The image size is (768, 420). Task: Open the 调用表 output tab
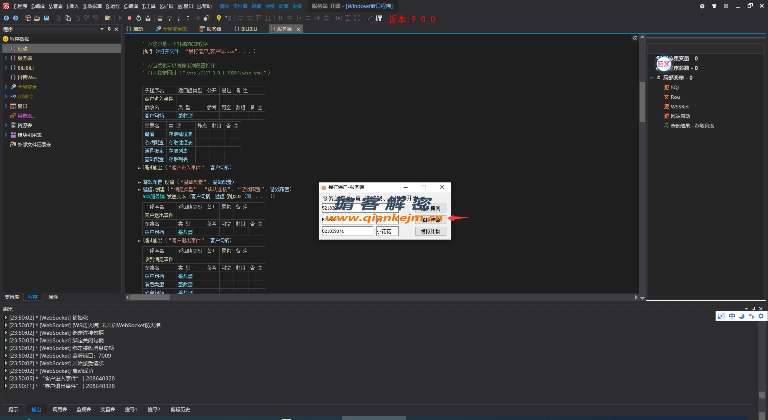[60, 409]
